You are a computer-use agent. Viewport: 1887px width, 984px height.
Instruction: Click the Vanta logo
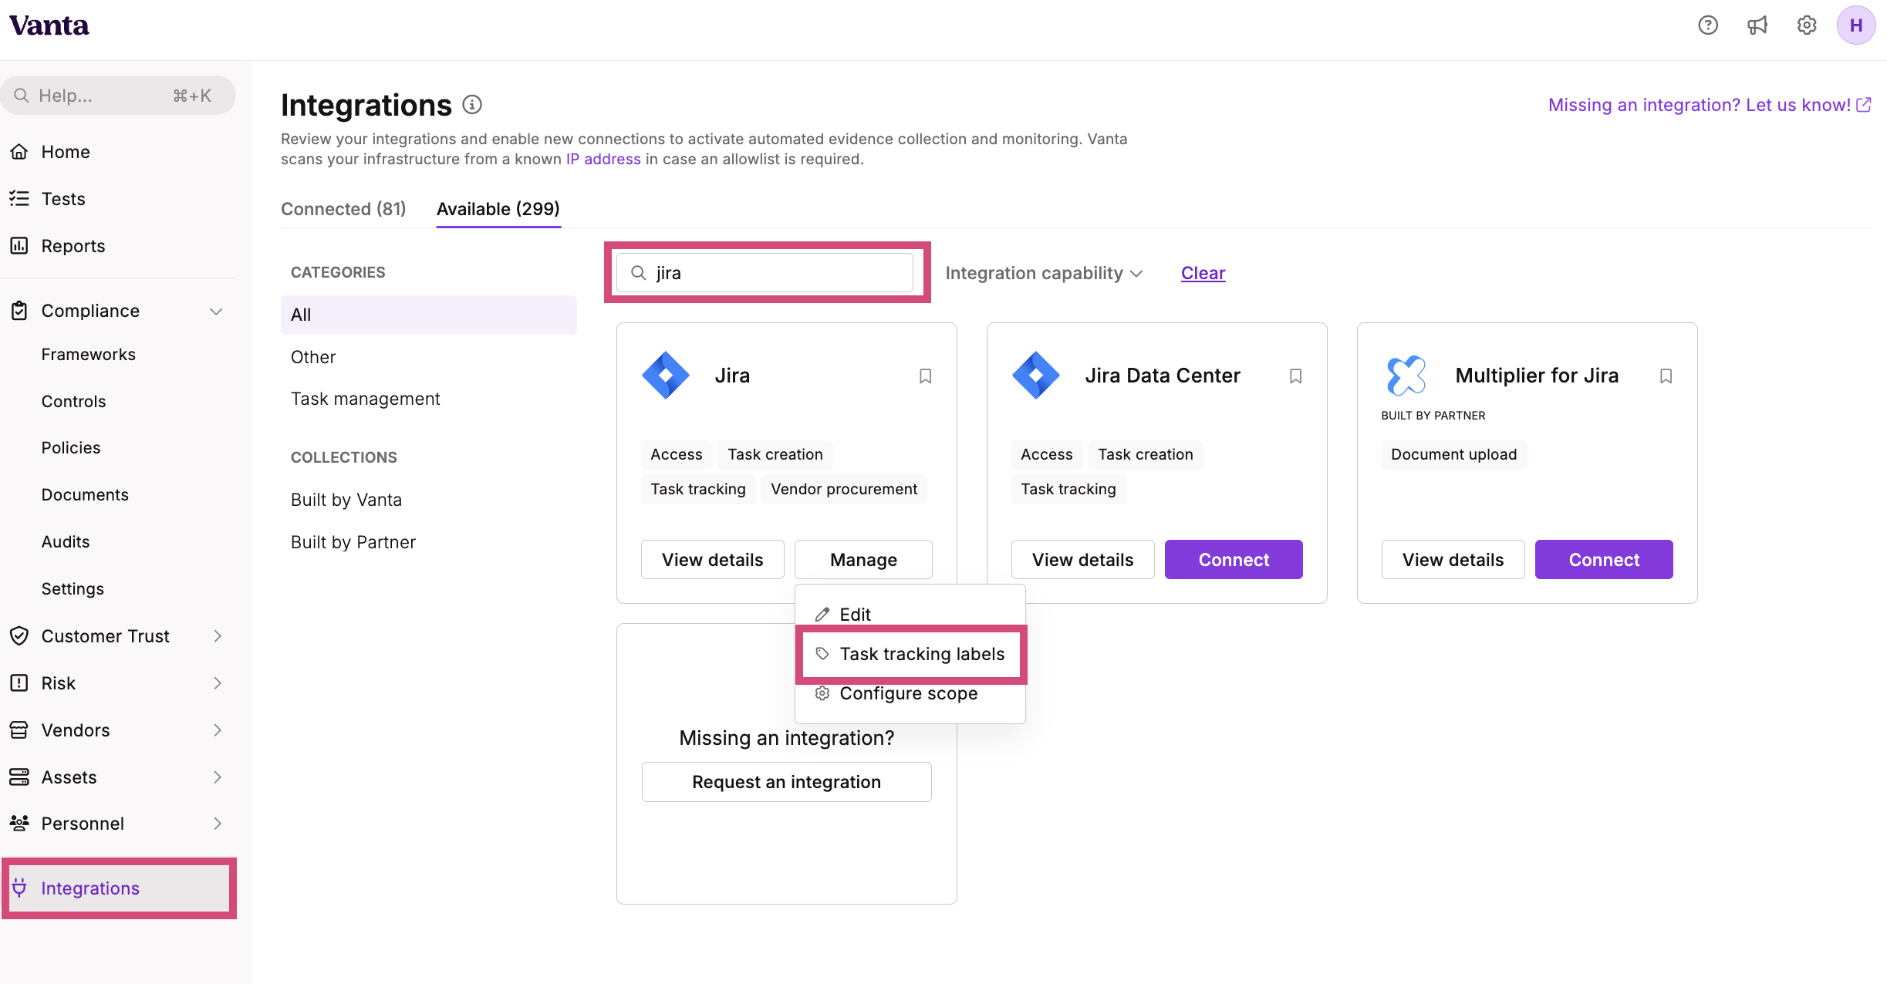click(49, 25)
